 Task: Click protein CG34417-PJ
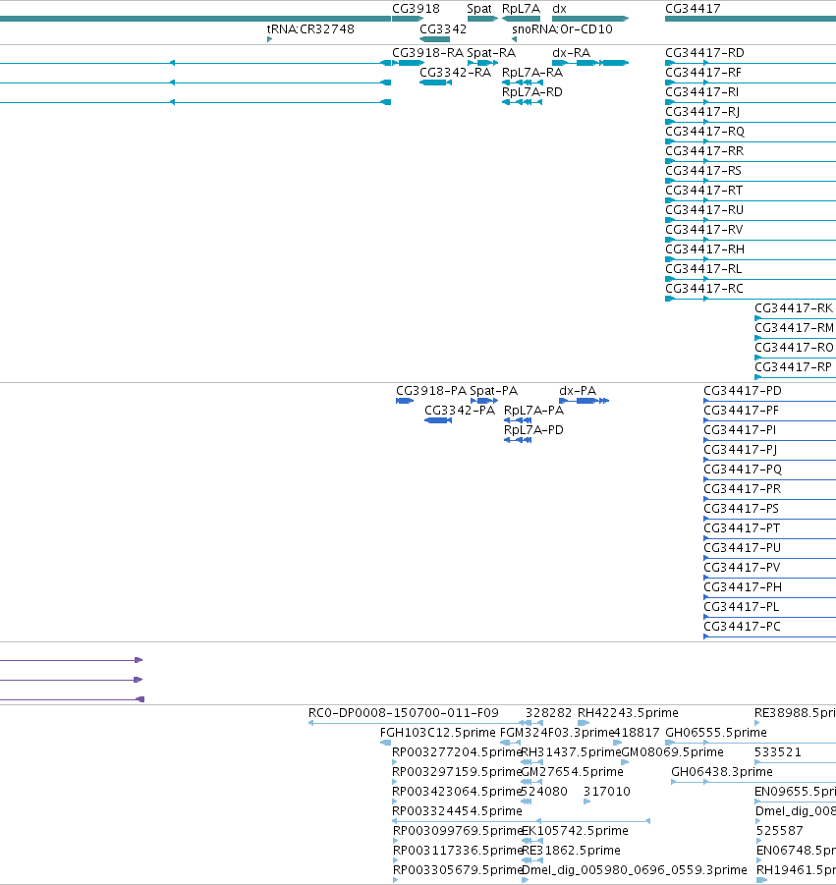pos(740,450)
